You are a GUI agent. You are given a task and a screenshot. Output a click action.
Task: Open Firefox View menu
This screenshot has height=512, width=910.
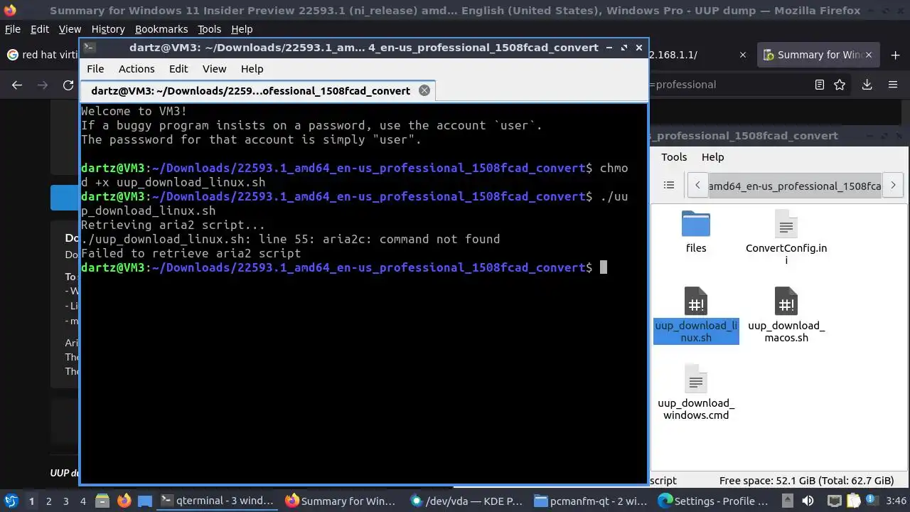coord(70,29)
